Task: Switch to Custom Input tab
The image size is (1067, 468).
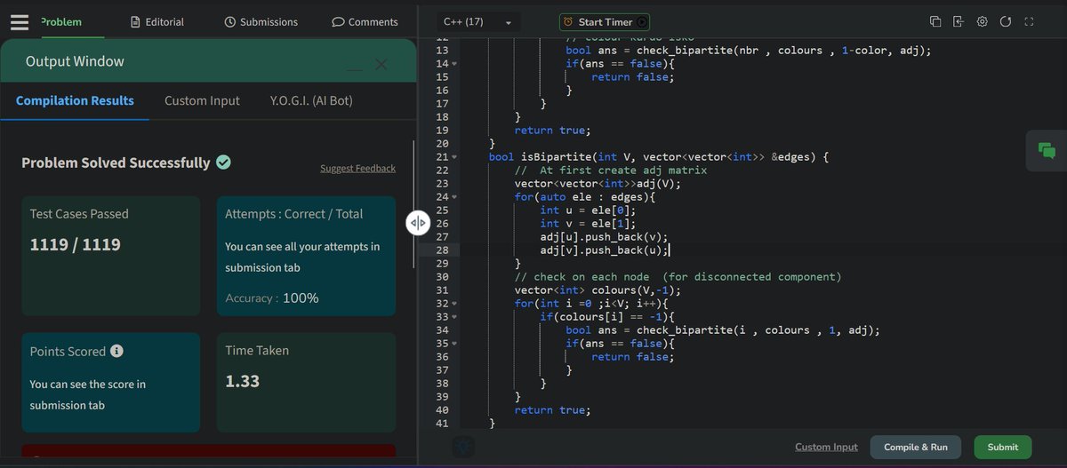Action: point(202,100)
